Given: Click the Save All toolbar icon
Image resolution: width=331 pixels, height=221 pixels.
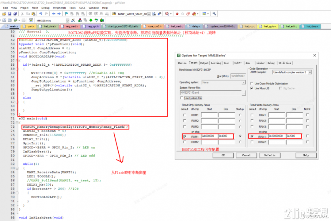Looking at the screenshot, I should coord(15,14).
